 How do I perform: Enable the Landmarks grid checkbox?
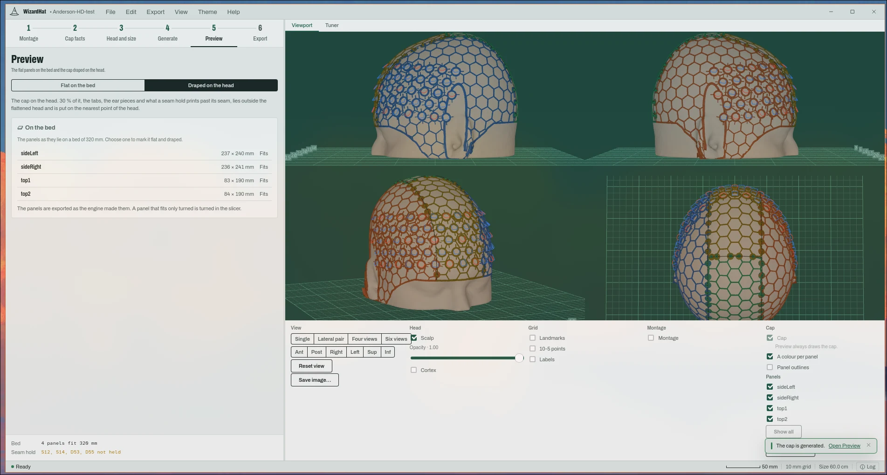[x=533, y=338]
